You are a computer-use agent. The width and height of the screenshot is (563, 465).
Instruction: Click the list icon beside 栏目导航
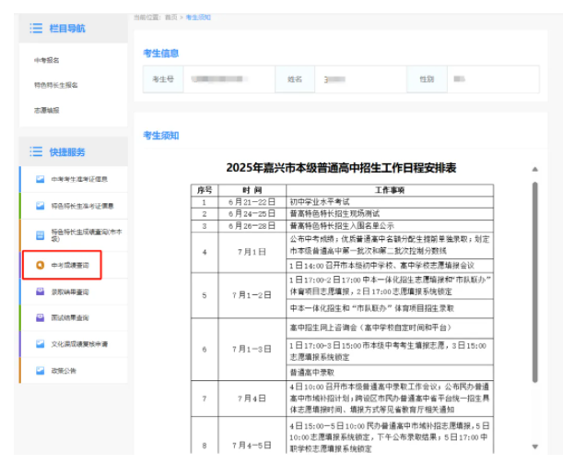(36, 29)
